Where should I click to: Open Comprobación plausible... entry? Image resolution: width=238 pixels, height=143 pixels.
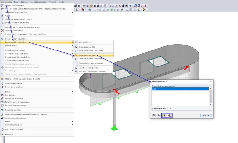[x=37, y=39]
